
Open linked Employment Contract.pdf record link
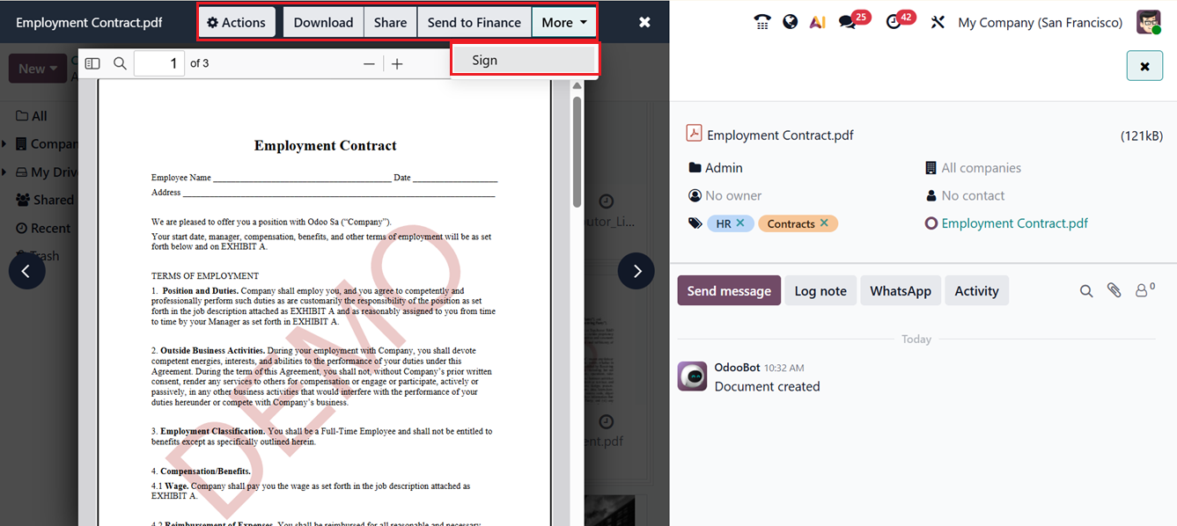point(1014,223)
